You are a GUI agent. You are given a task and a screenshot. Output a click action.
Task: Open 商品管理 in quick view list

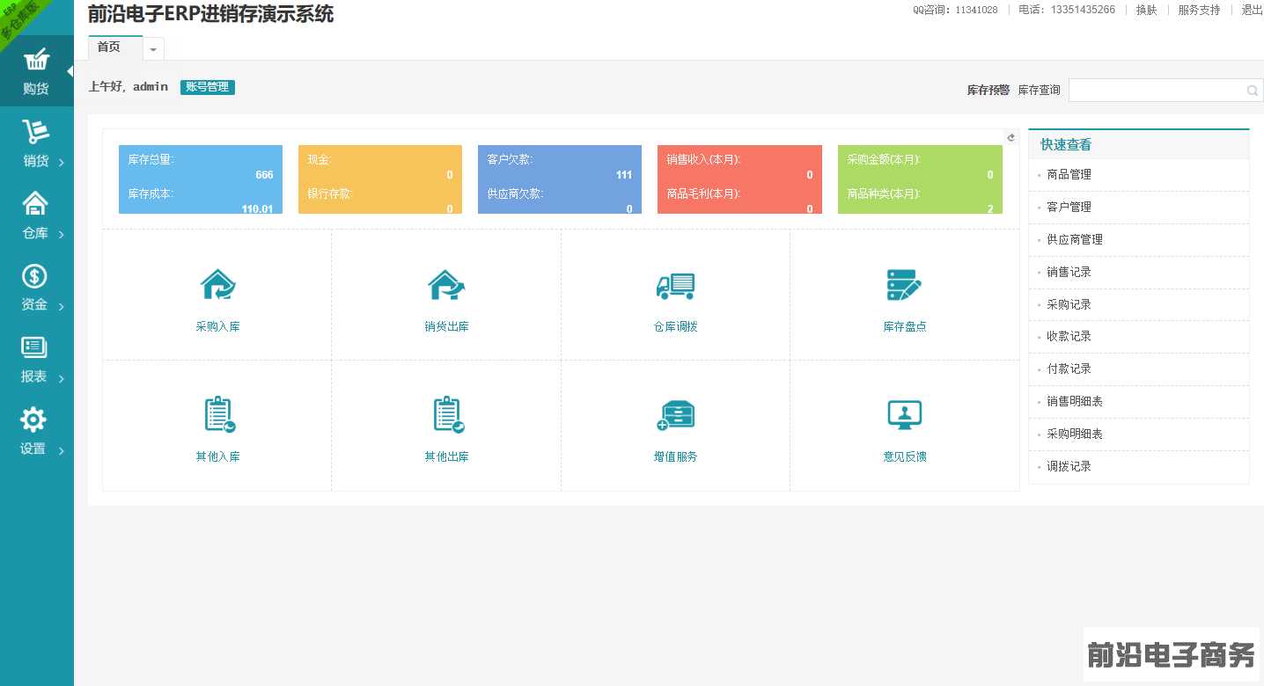(x=1069, y=175)
